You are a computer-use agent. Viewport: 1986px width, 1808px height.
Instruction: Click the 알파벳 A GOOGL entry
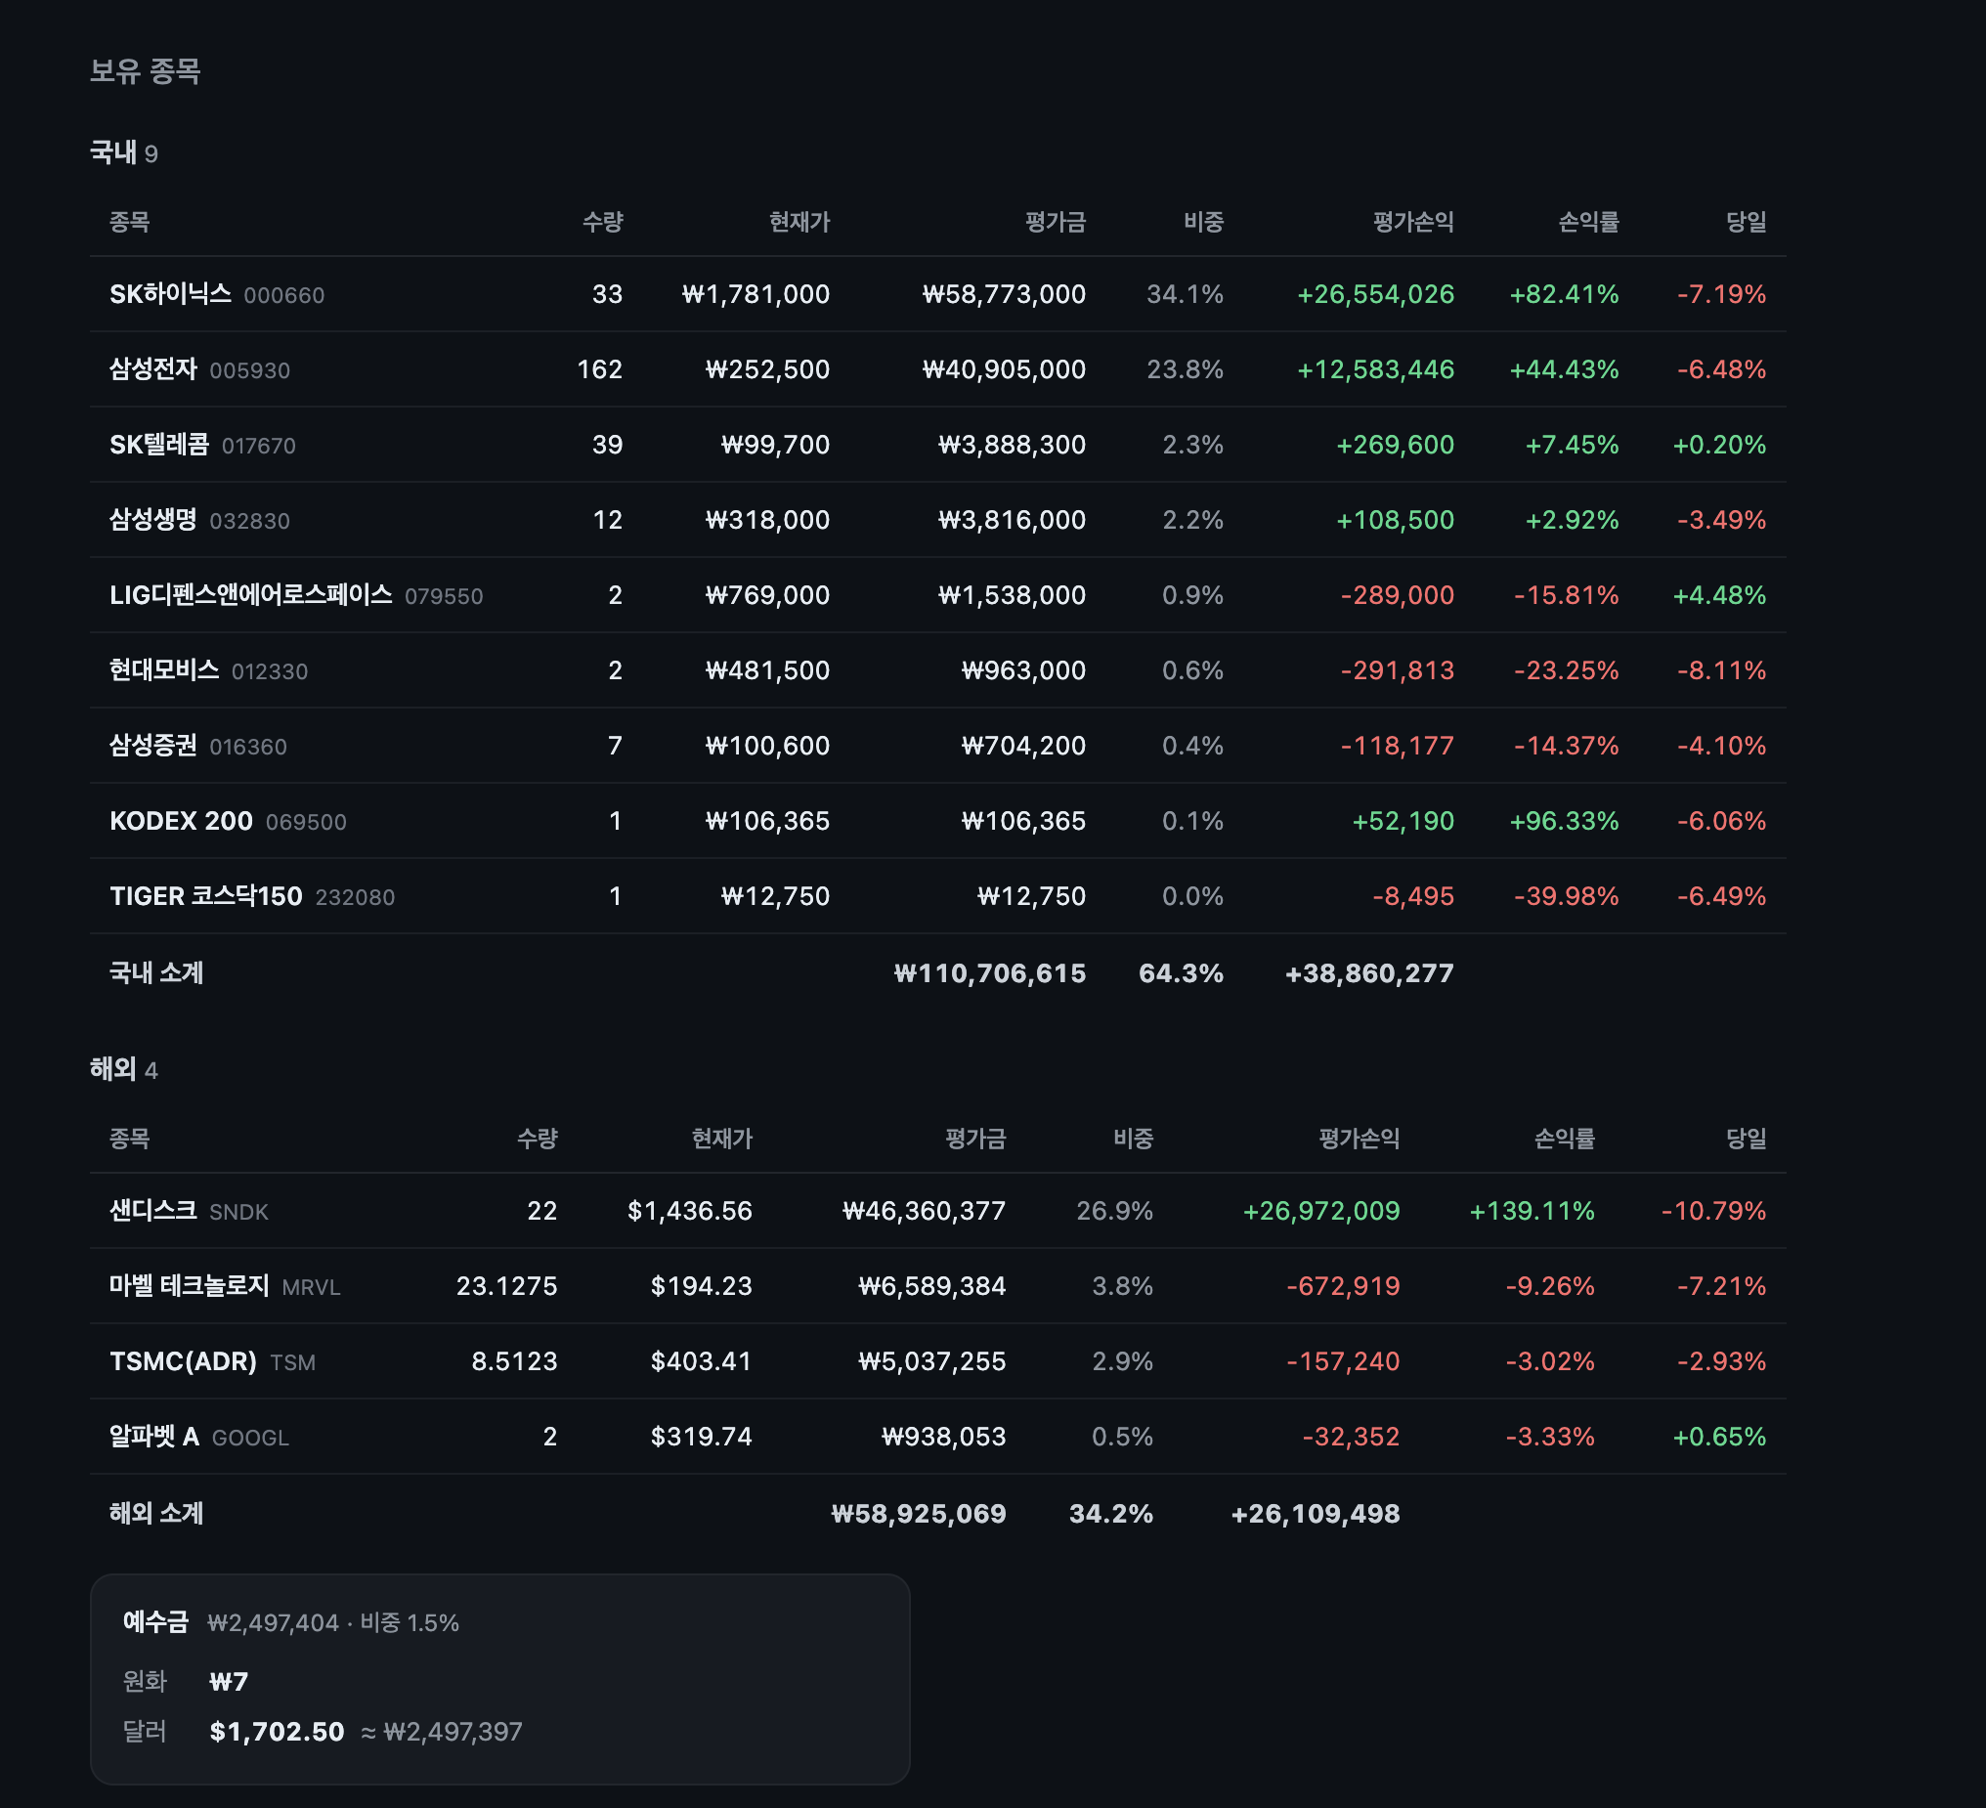pos(937,1437)
